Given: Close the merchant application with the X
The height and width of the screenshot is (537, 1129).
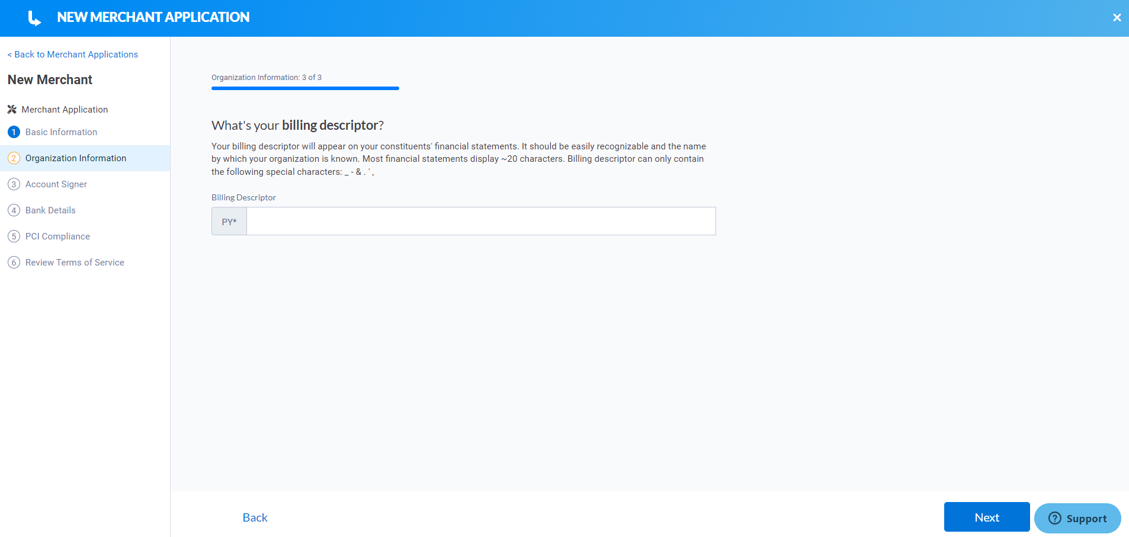Looking at the screenshot, I should pos(1117,17).
